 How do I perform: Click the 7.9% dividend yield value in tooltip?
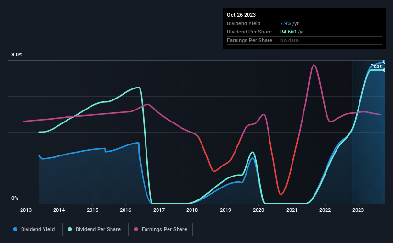pos(285,23)
